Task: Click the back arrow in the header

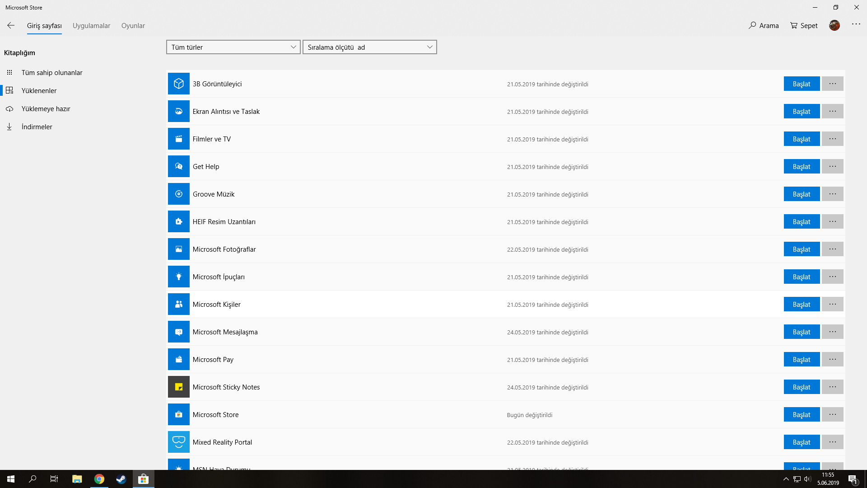Action: [11, 26]
